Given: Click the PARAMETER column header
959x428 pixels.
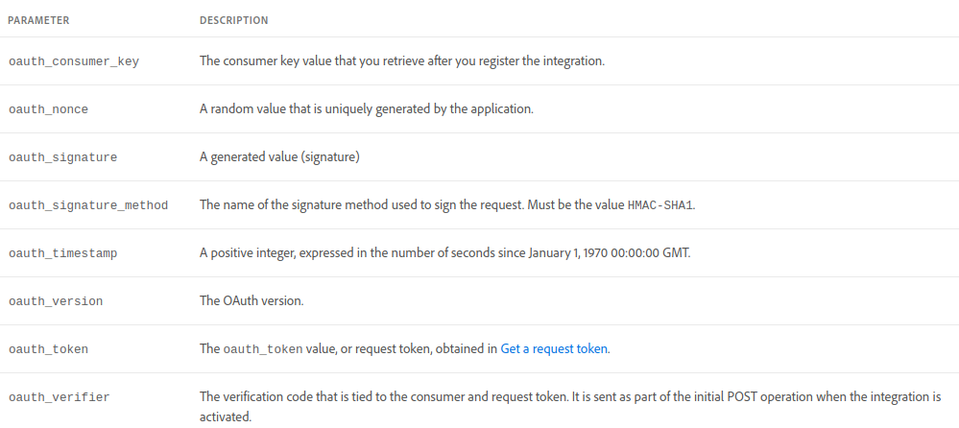Looking at the screenshot, I should coord(38,20).
